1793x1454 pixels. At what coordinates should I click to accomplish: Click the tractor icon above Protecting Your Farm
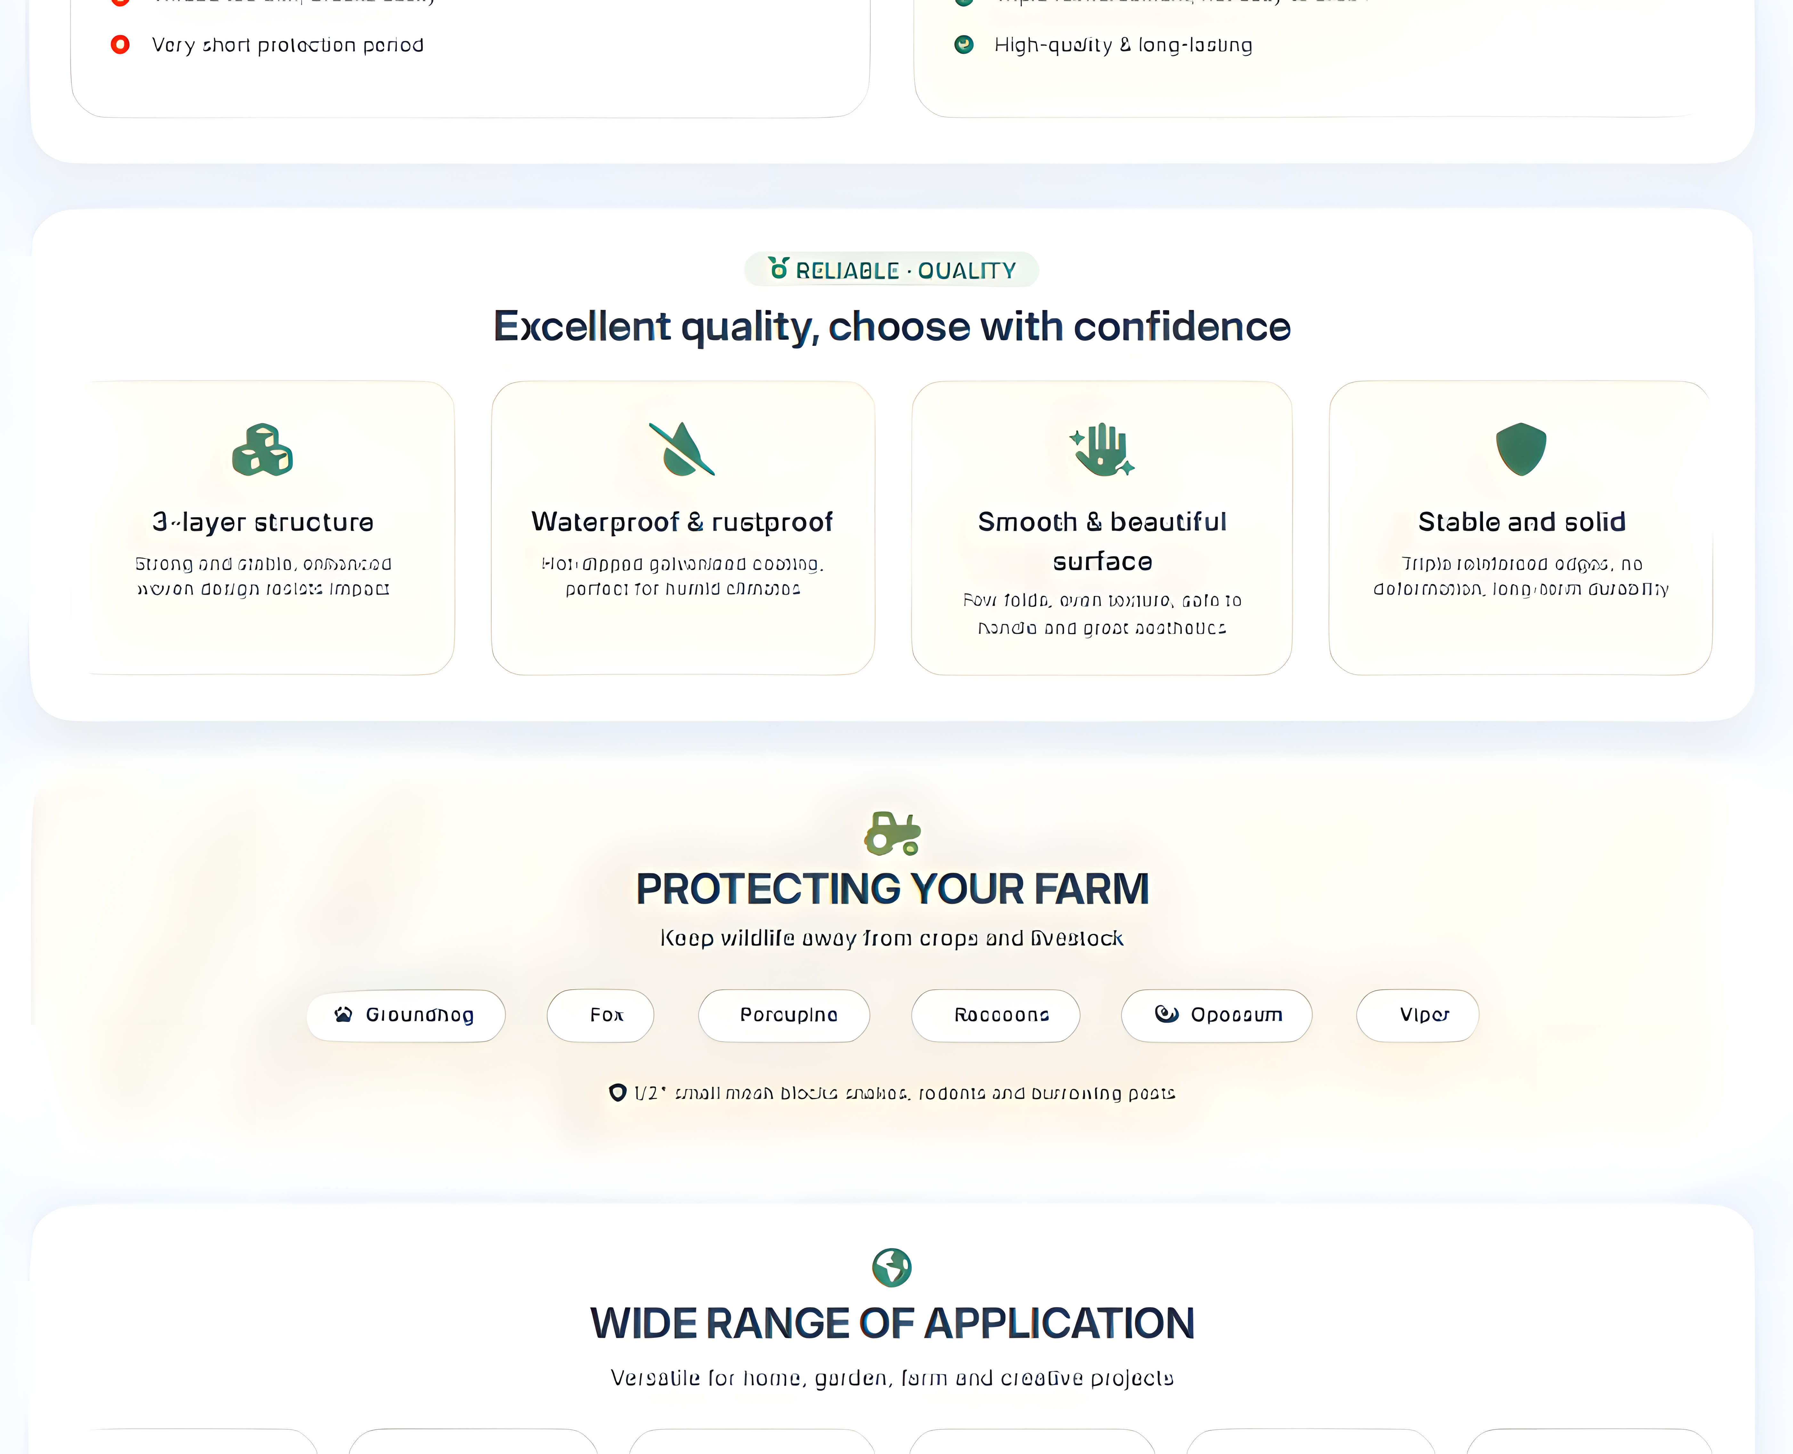(893, 833)
